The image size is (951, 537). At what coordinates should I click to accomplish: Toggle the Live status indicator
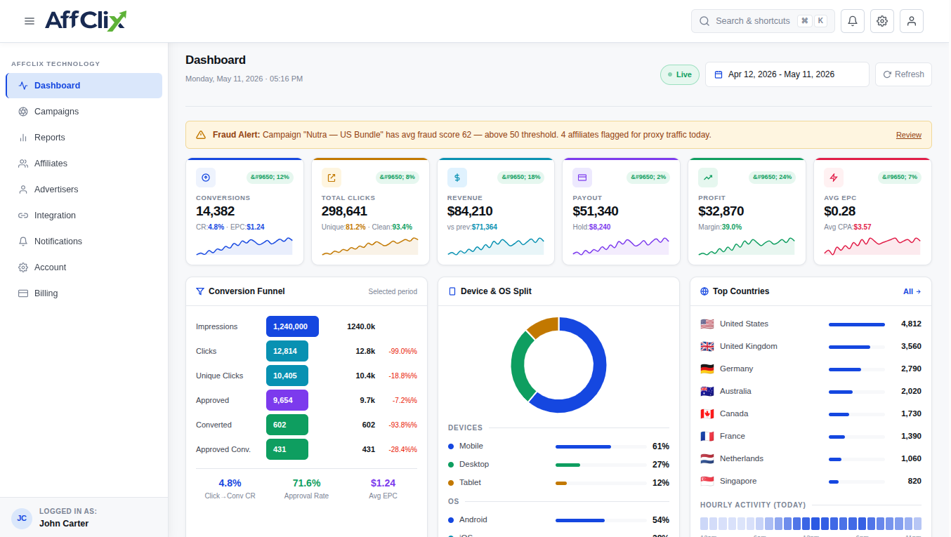(680, 74)
